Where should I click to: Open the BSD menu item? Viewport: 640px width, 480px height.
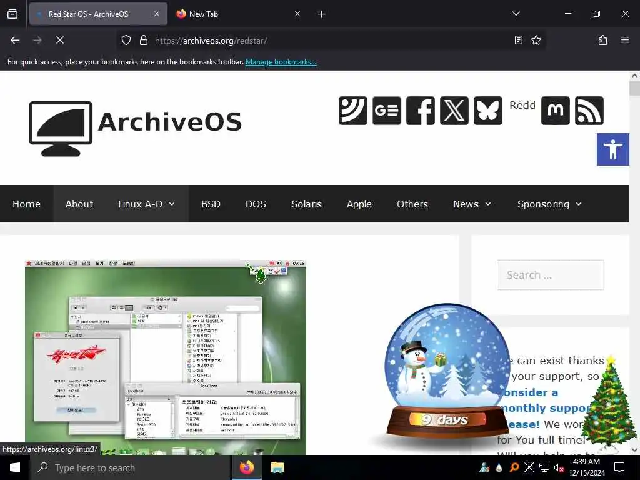pyautogui.click(x=211, y=204)
